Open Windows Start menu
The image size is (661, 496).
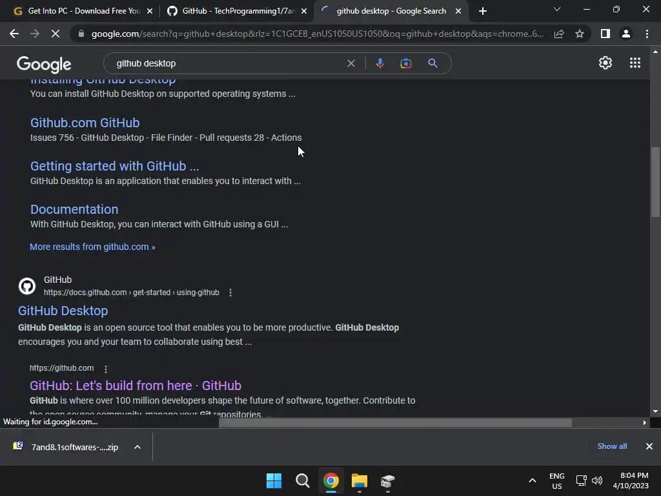[x=274, y=480]
